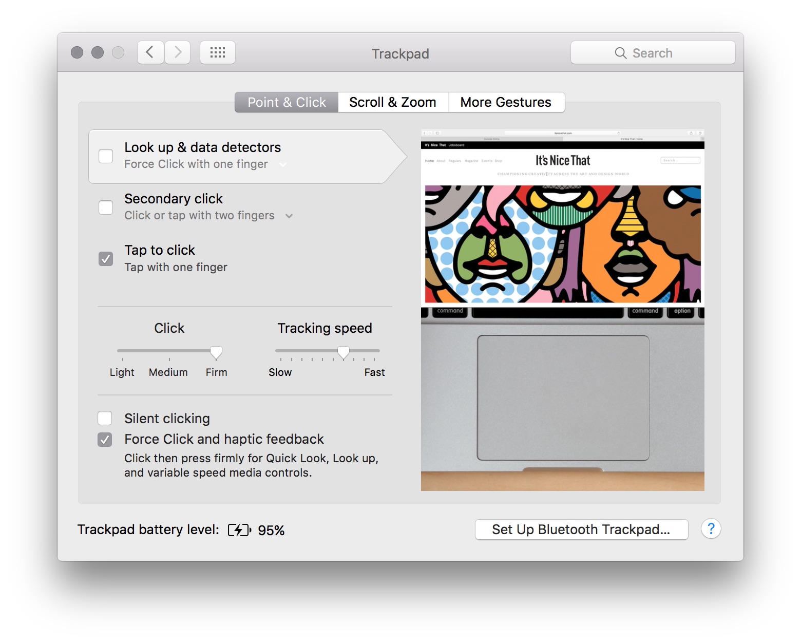Click the help question mark button
Viewport: 801px width, 643px height.
711,529
